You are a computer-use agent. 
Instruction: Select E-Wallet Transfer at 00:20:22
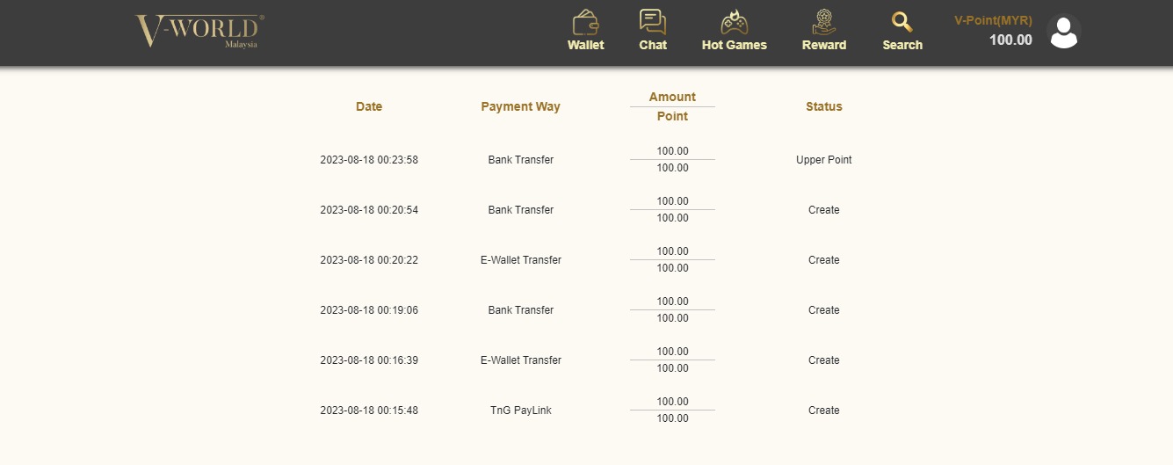point(521,260)
